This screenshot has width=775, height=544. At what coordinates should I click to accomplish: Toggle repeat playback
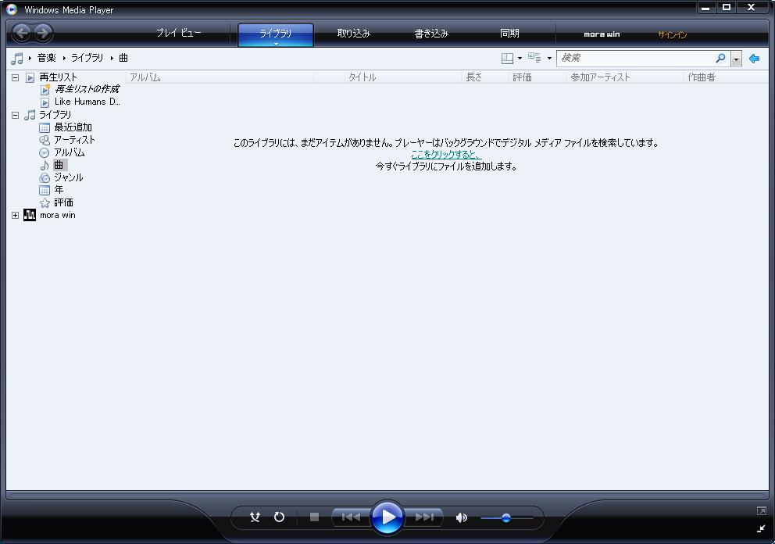pyautogui.click(x=279, y=517)
